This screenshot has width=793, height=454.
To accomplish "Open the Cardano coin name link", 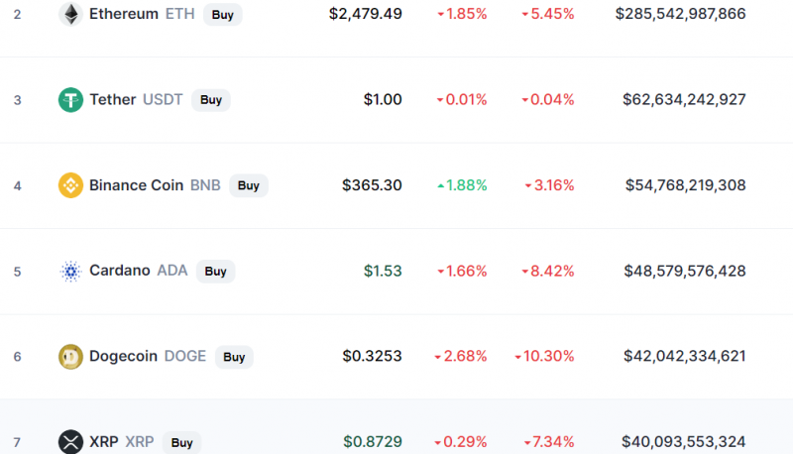I will pos(120,271).
